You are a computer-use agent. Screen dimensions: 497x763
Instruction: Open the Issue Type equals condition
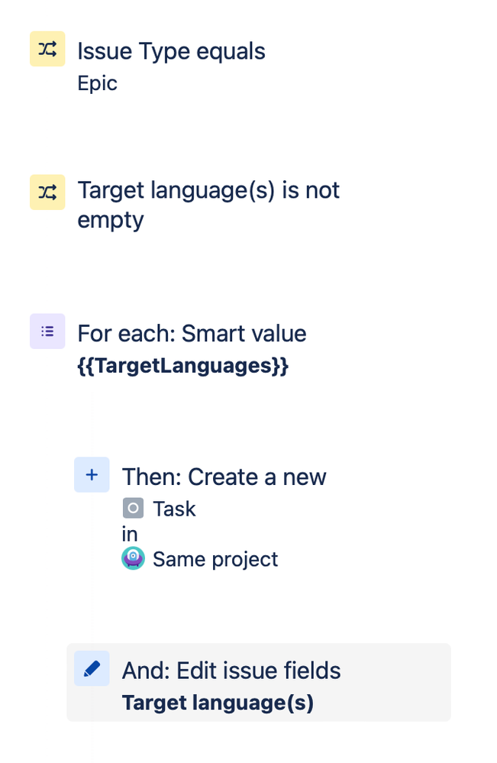(x=171, y=52)
